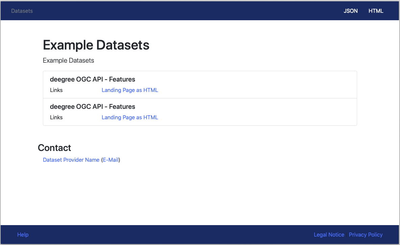Open Landing Page as HTML for the second dataset
The width and height of the screenshot is (400, 245).
pos(130,117)
